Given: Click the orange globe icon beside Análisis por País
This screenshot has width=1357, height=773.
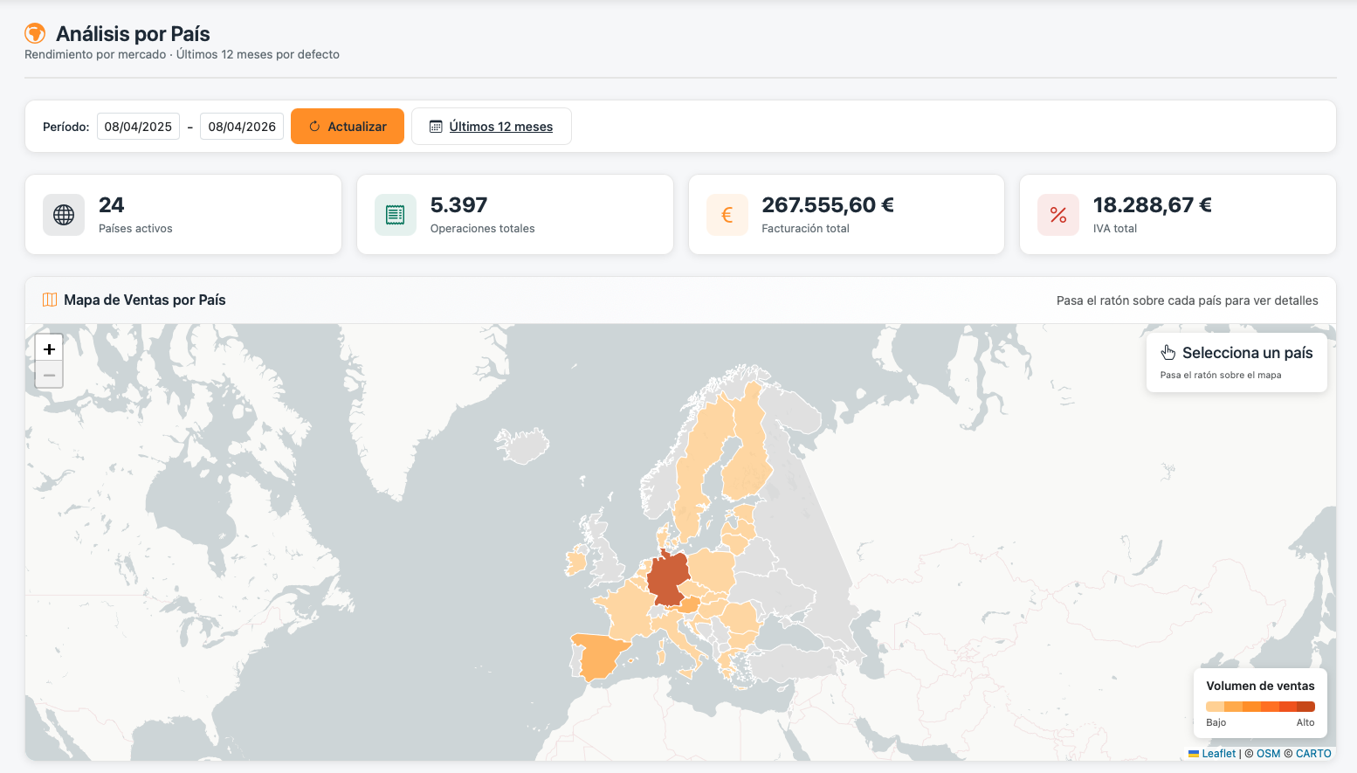Looking at the screenshot, I should 35,34.
